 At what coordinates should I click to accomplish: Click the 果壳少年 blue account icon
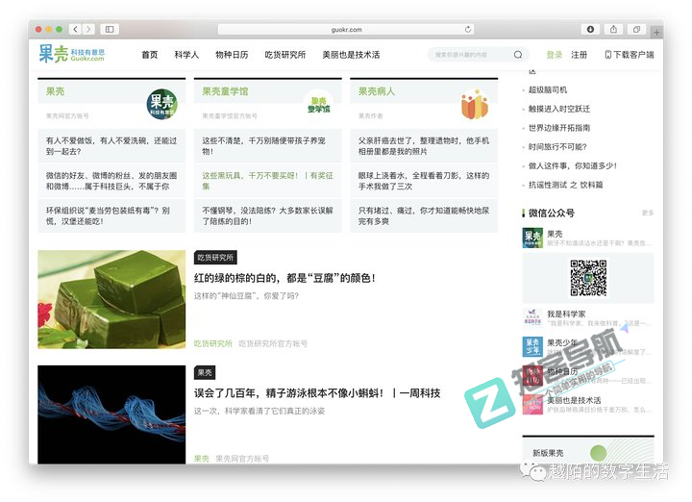[x=532, y=346]
